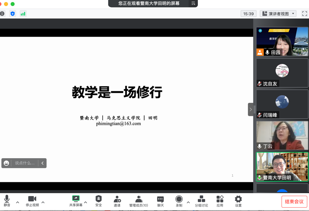
Task: Open Breakout Rooms (分组讨论)
Action: 201,201
